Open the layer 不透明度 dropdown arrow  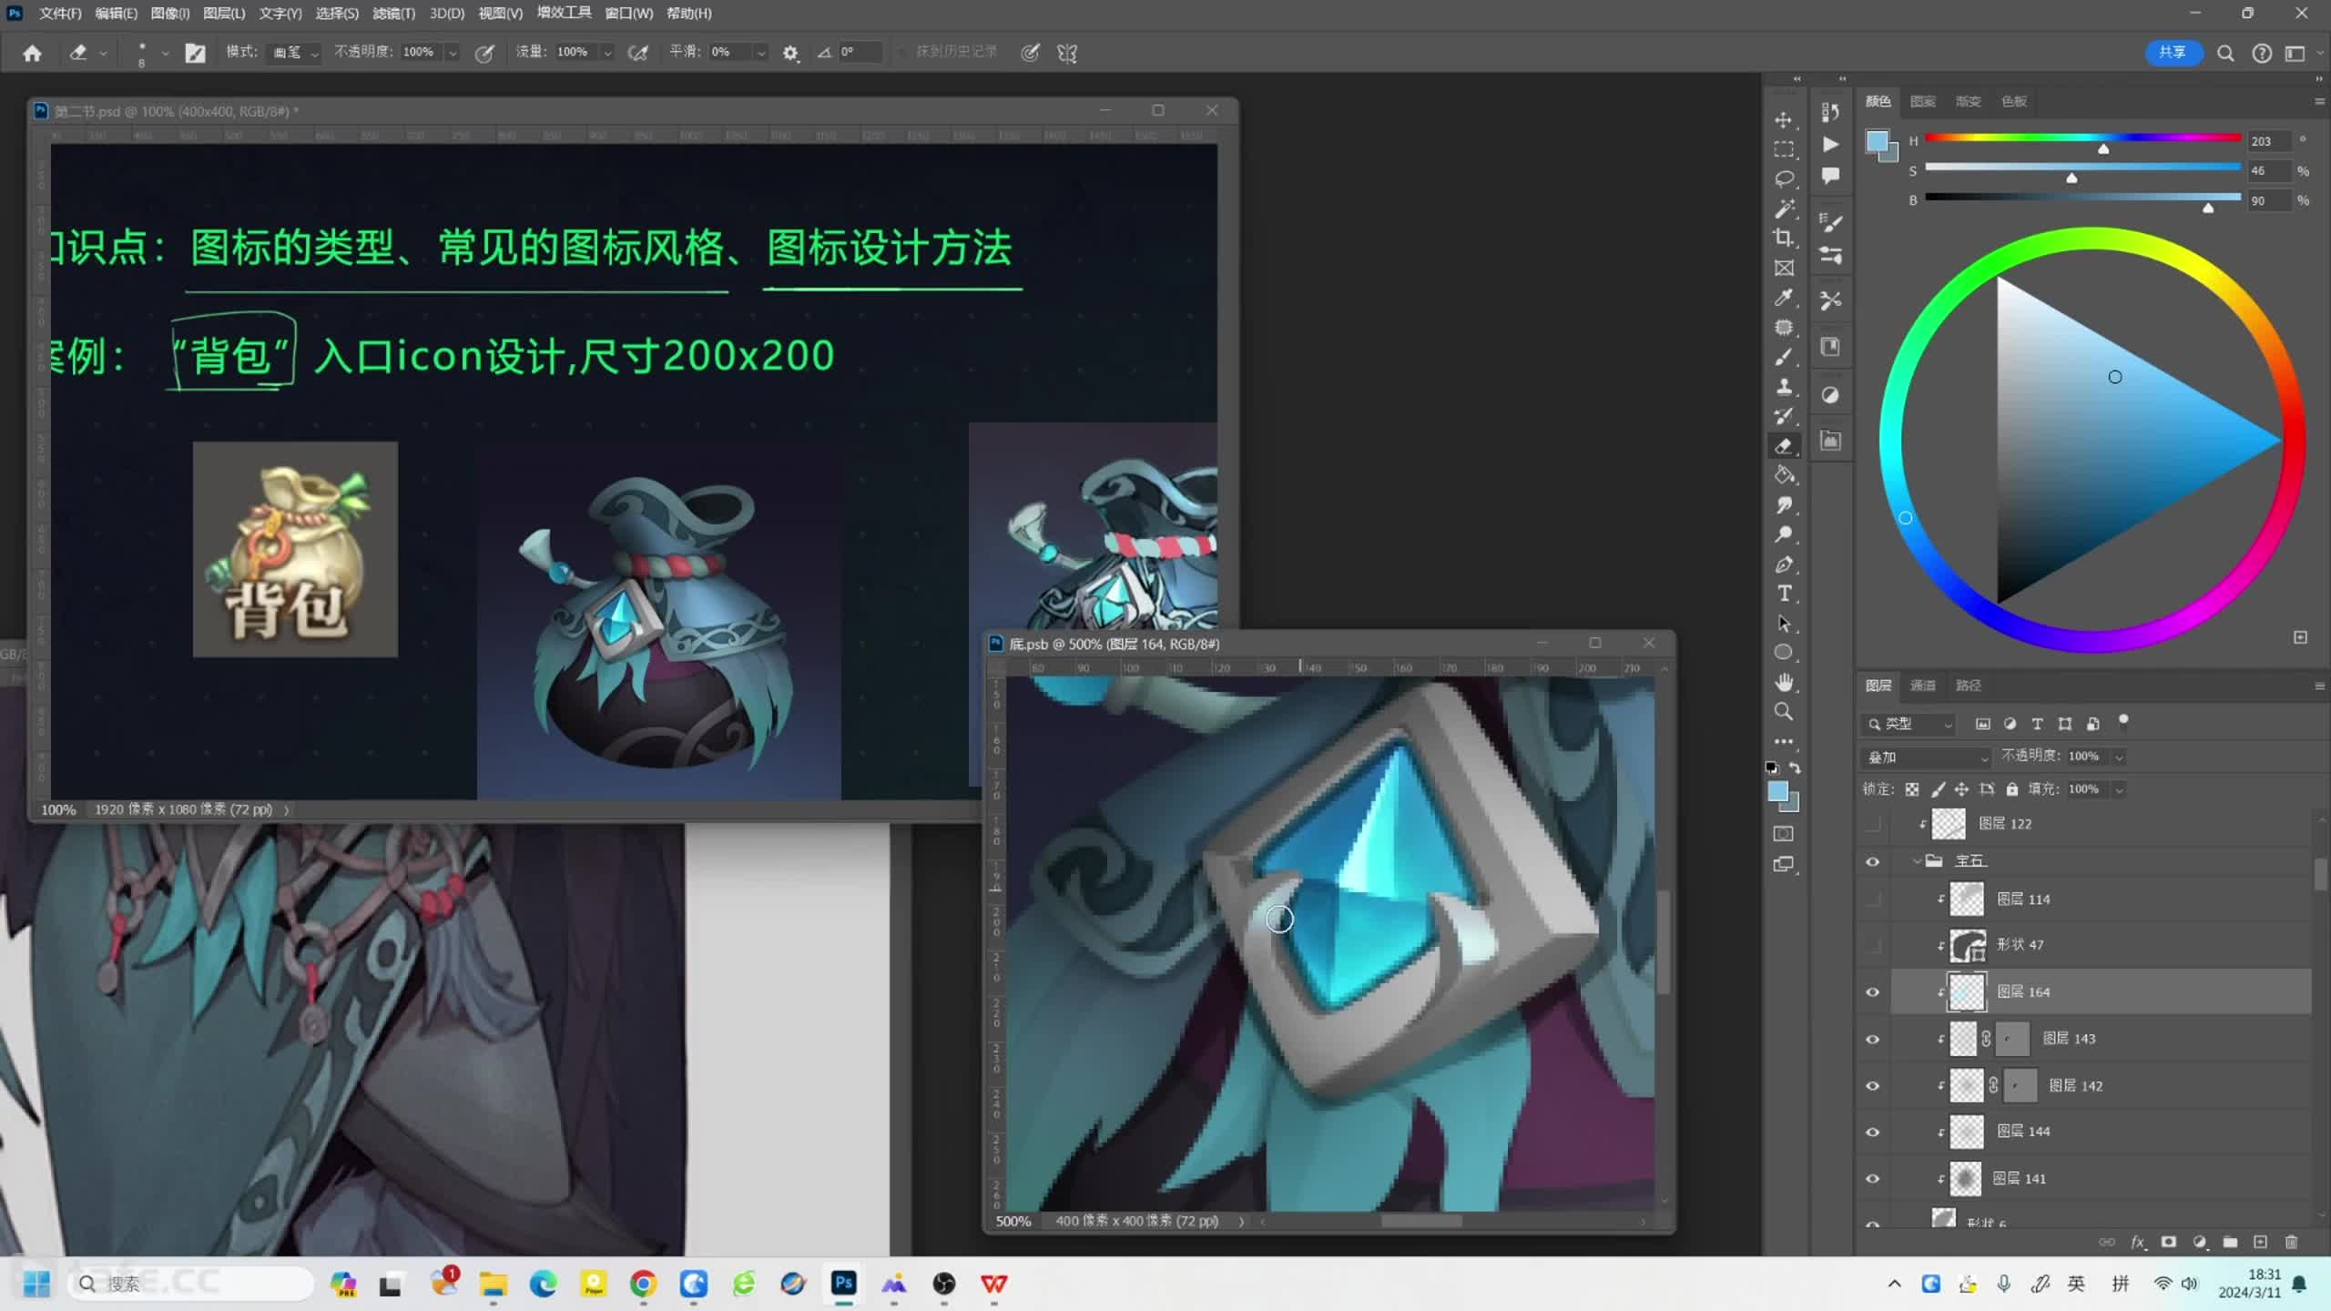click(x=2120, y=757)
